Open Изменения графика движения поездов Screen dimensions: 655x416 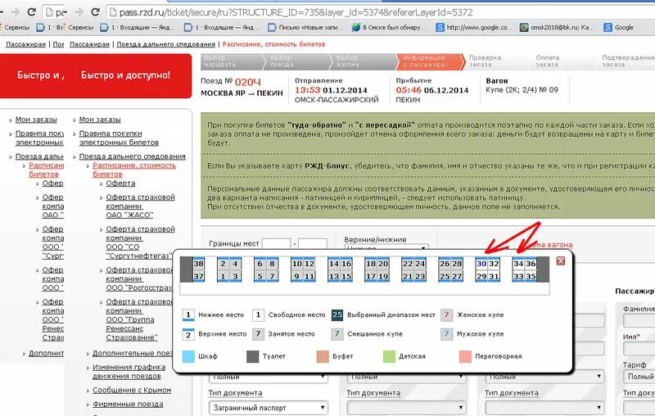point(129,372)
